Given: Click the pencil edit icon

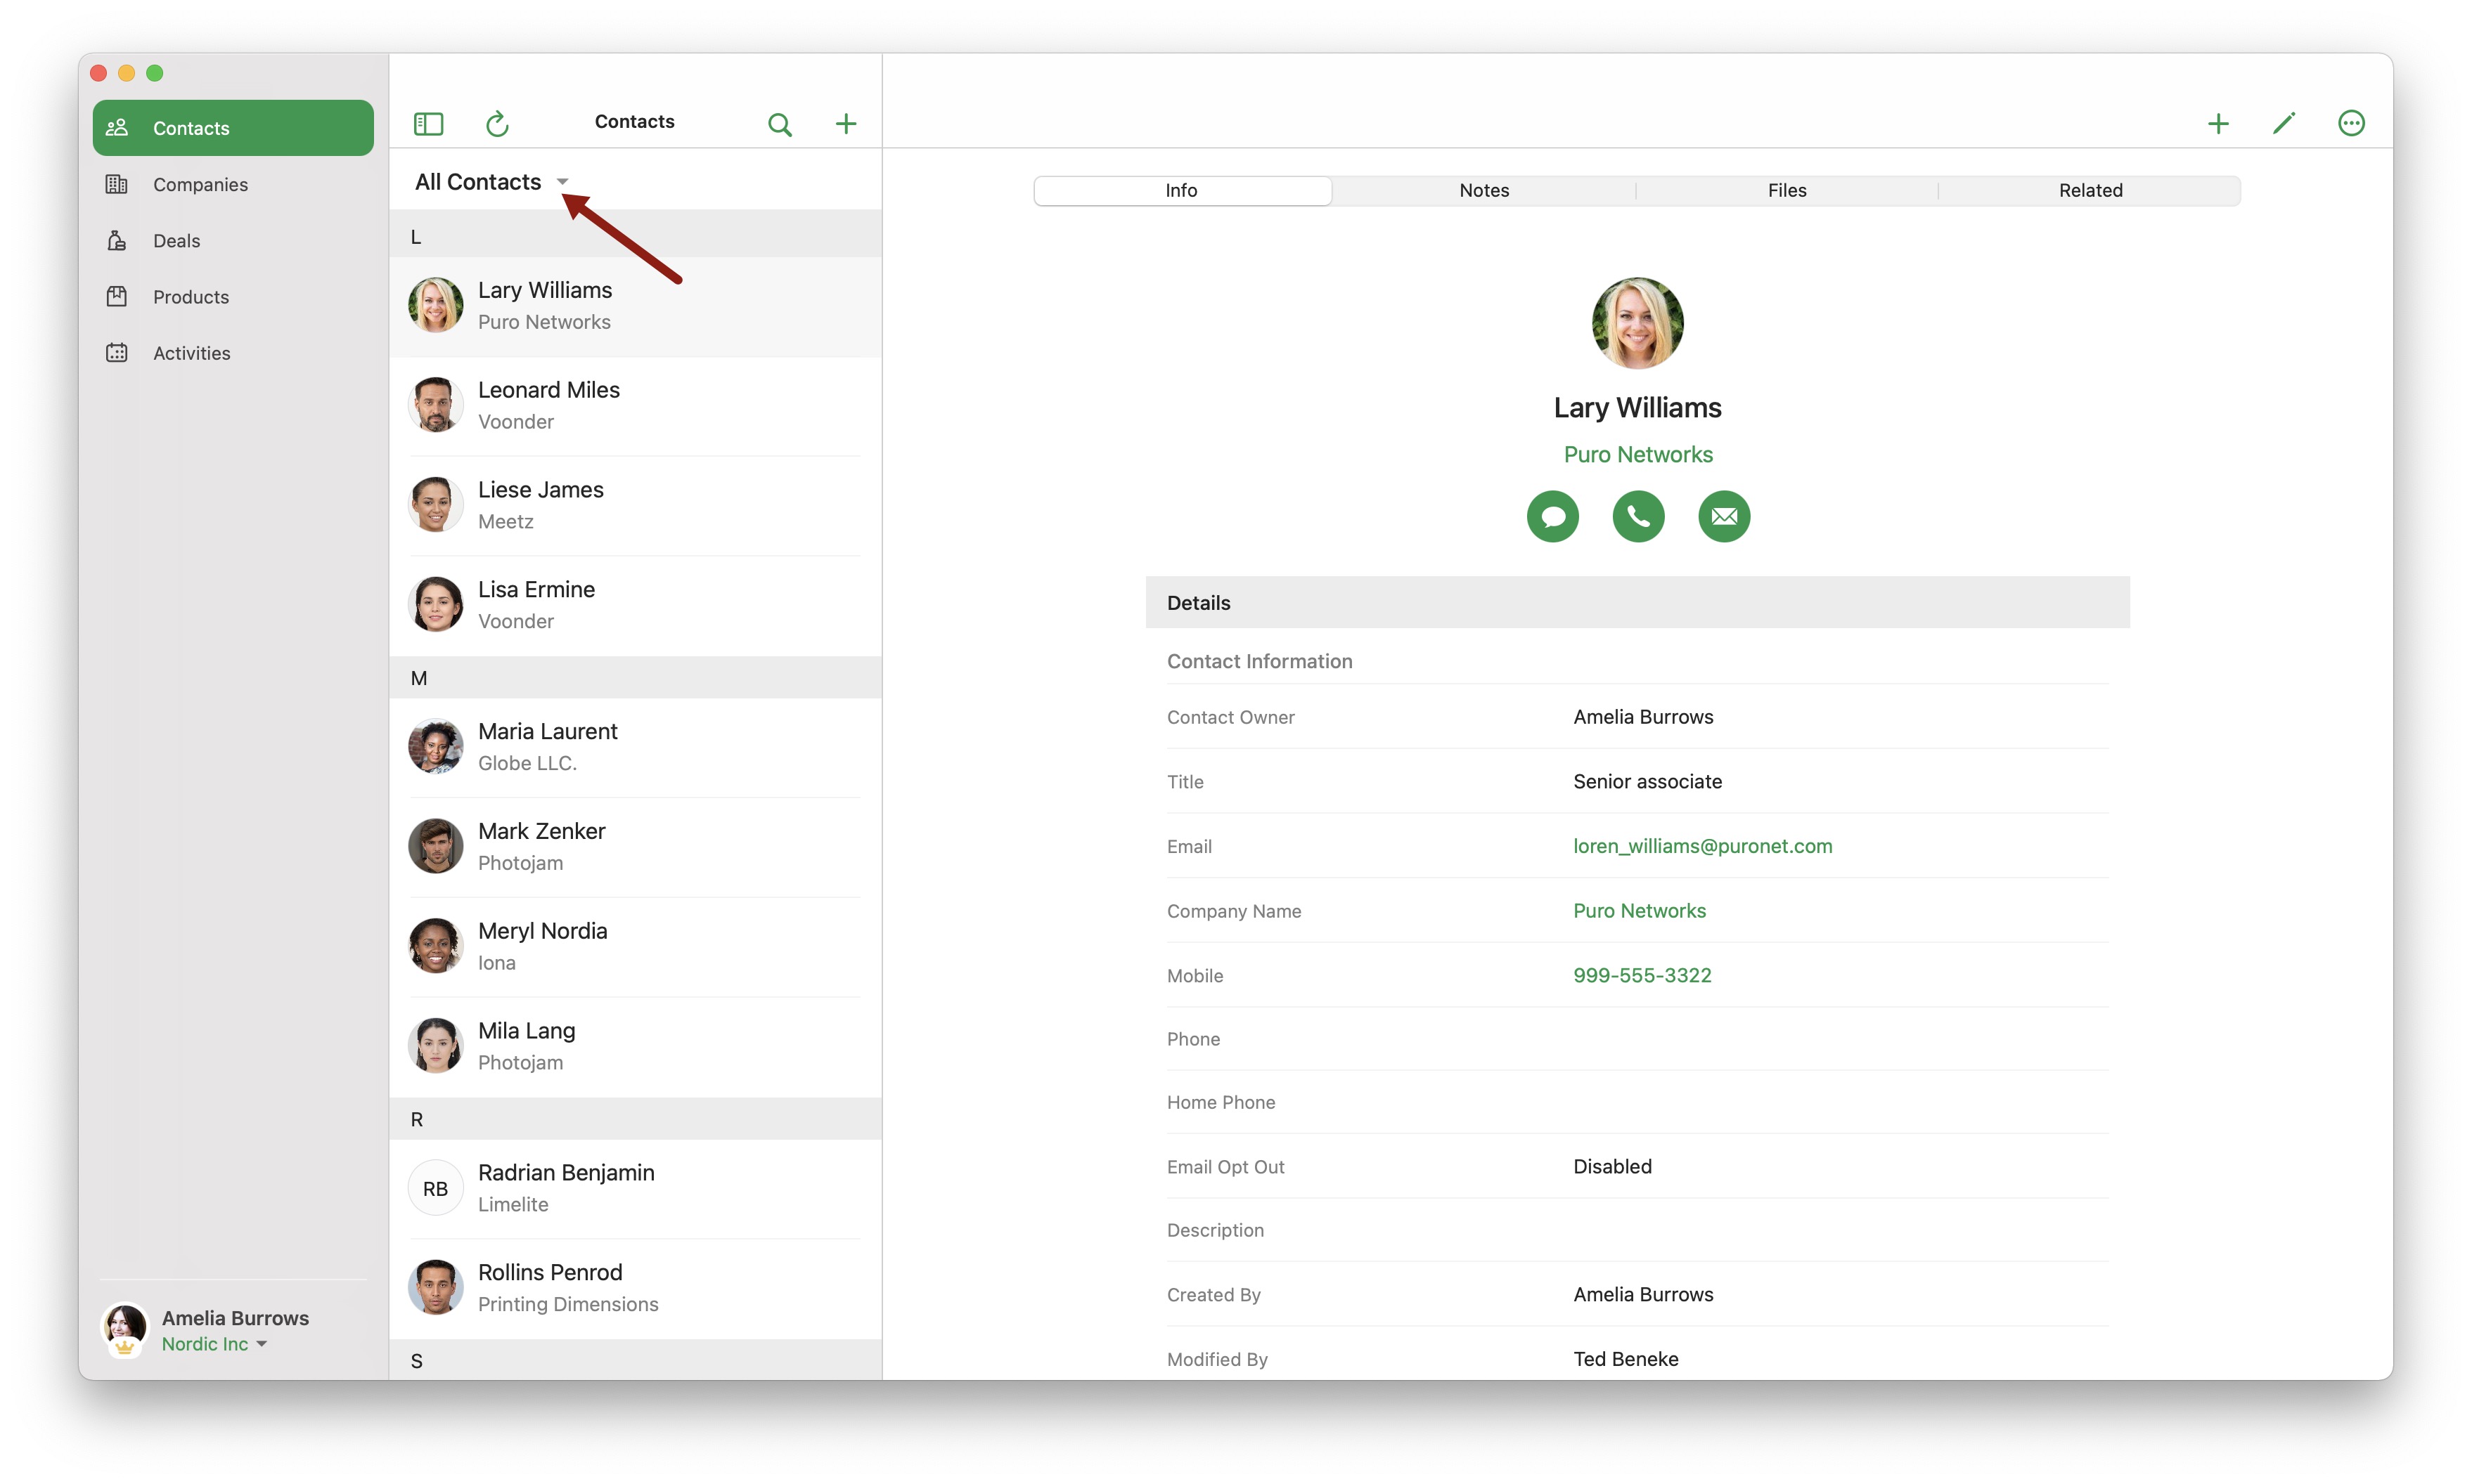Looking at the screenshot, I should (2284, 123).
